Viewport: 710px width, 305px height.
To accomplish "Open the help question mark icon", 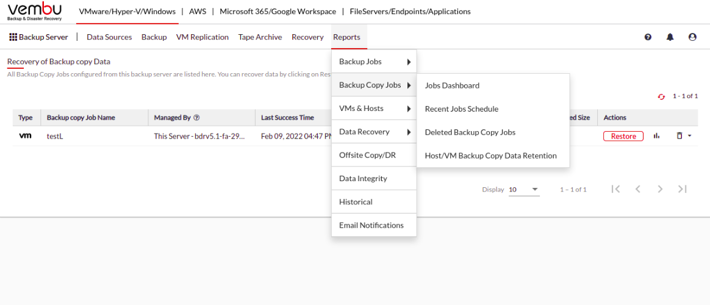I will tap(648, 37).
